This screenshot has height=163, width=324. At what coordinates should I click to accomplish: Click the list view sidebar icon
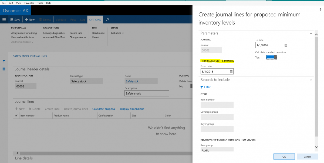4,69
